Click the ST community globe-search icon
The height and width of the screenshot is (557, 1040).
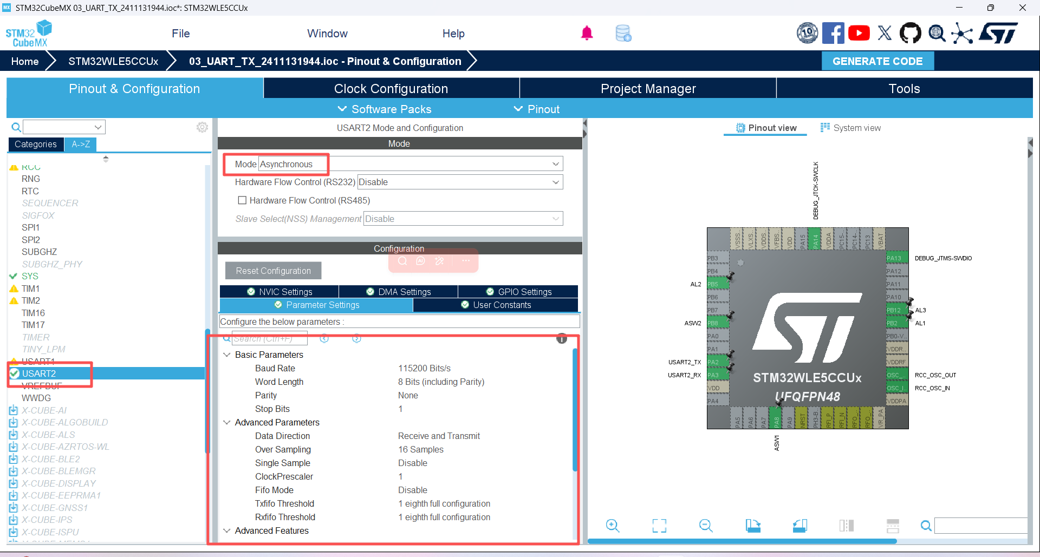point(937,33)
